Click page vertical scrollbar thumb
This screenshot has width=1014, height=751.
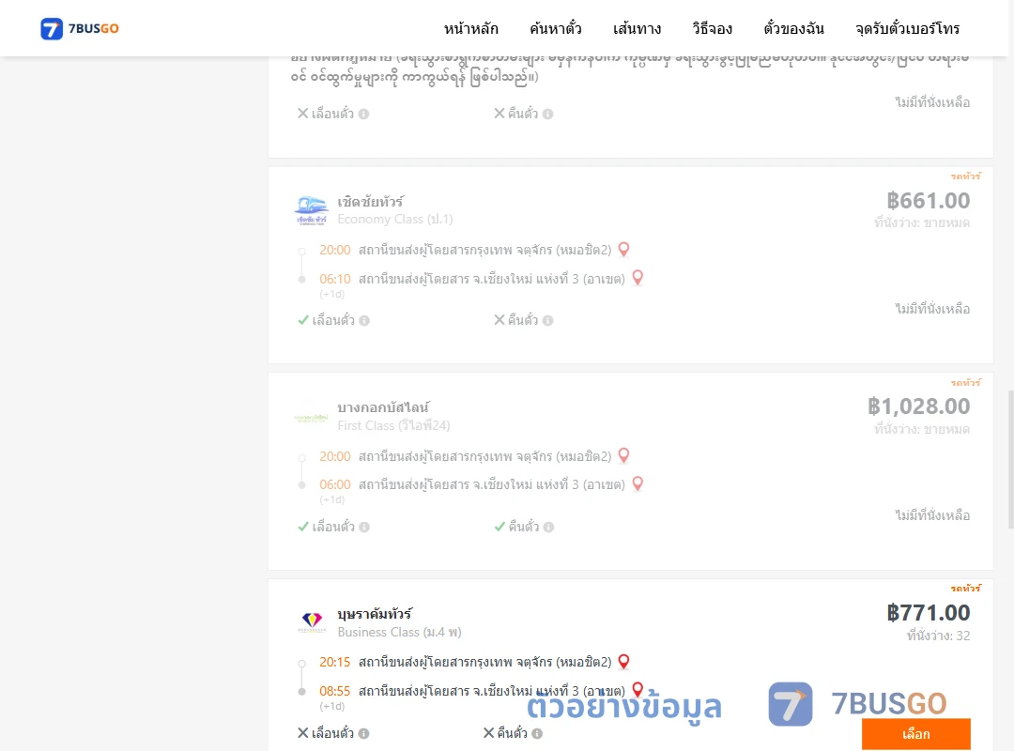pos(1010,459)
